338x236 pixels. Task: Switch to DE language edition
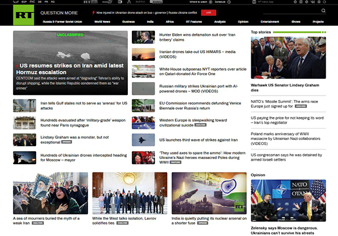pyautogui.click(x=39, y=2)
